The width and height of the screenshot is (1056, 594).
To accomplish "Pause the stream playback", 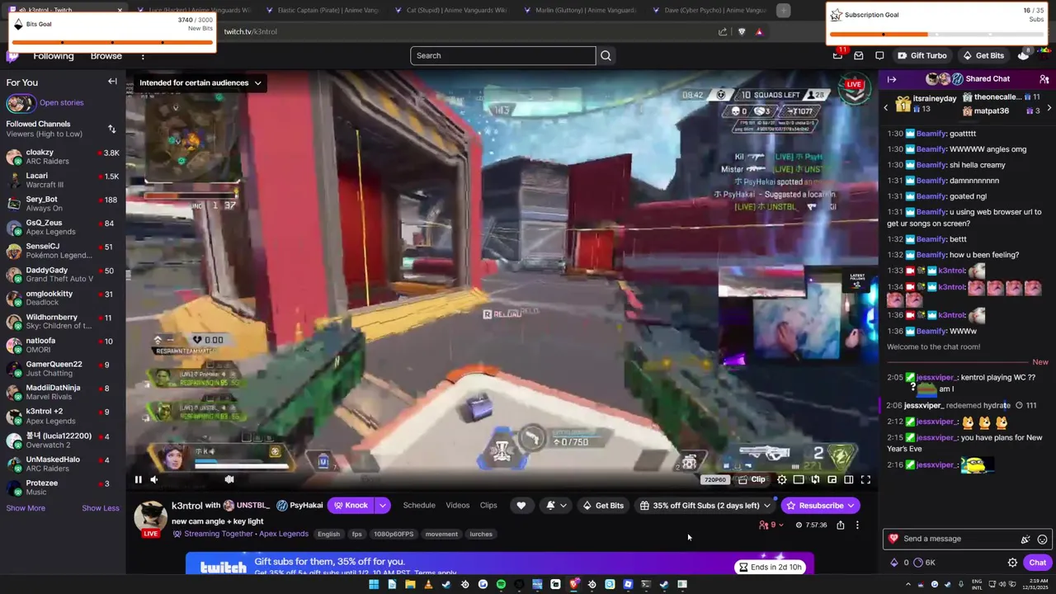I will [138, 479].
